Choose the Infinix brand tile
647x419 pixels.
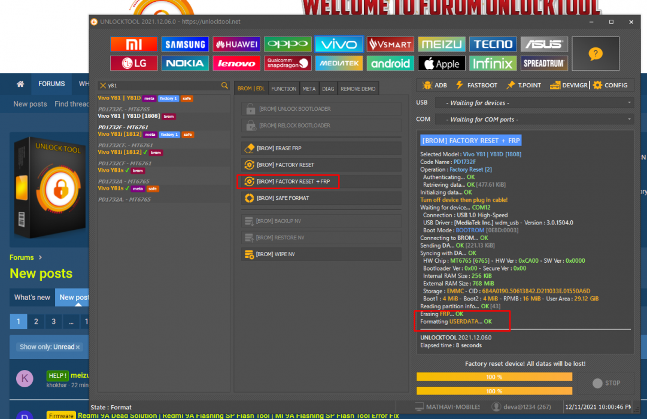(493, 63)
